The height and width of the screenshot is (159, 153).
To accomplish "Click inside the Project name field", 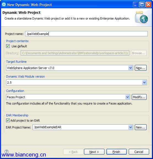I will tap(86, 34).
